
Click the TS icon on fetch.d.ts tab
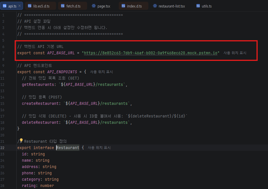point(63,6)
